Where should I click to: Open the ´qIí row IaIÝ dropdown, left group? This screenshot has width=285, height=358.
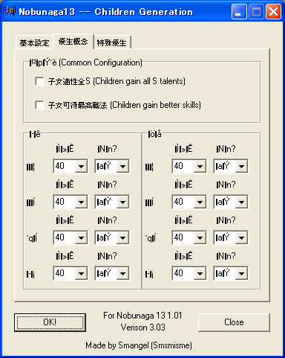(112, 237)
